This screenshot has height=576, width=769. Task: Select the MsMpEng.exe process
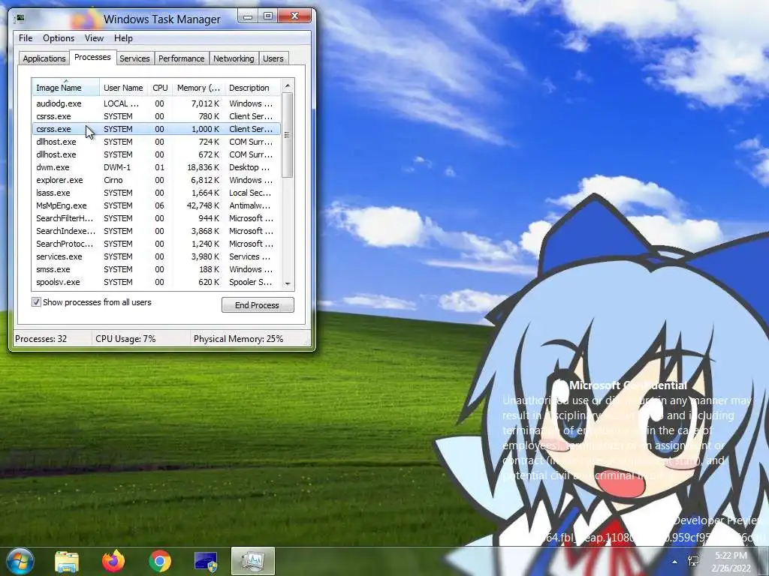tap(156, 205)
